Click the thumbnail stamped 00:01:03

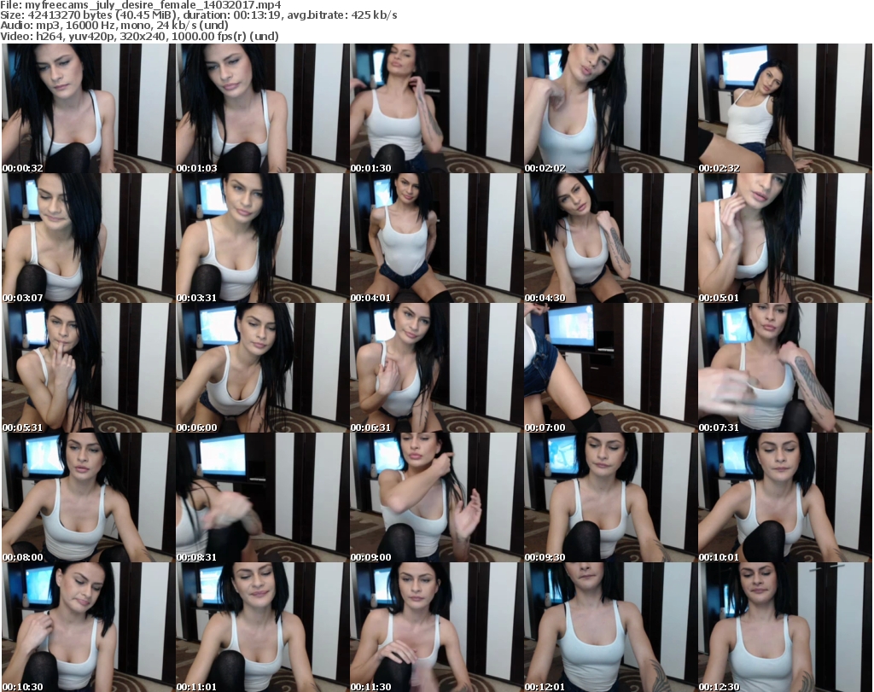click(262, 108)
